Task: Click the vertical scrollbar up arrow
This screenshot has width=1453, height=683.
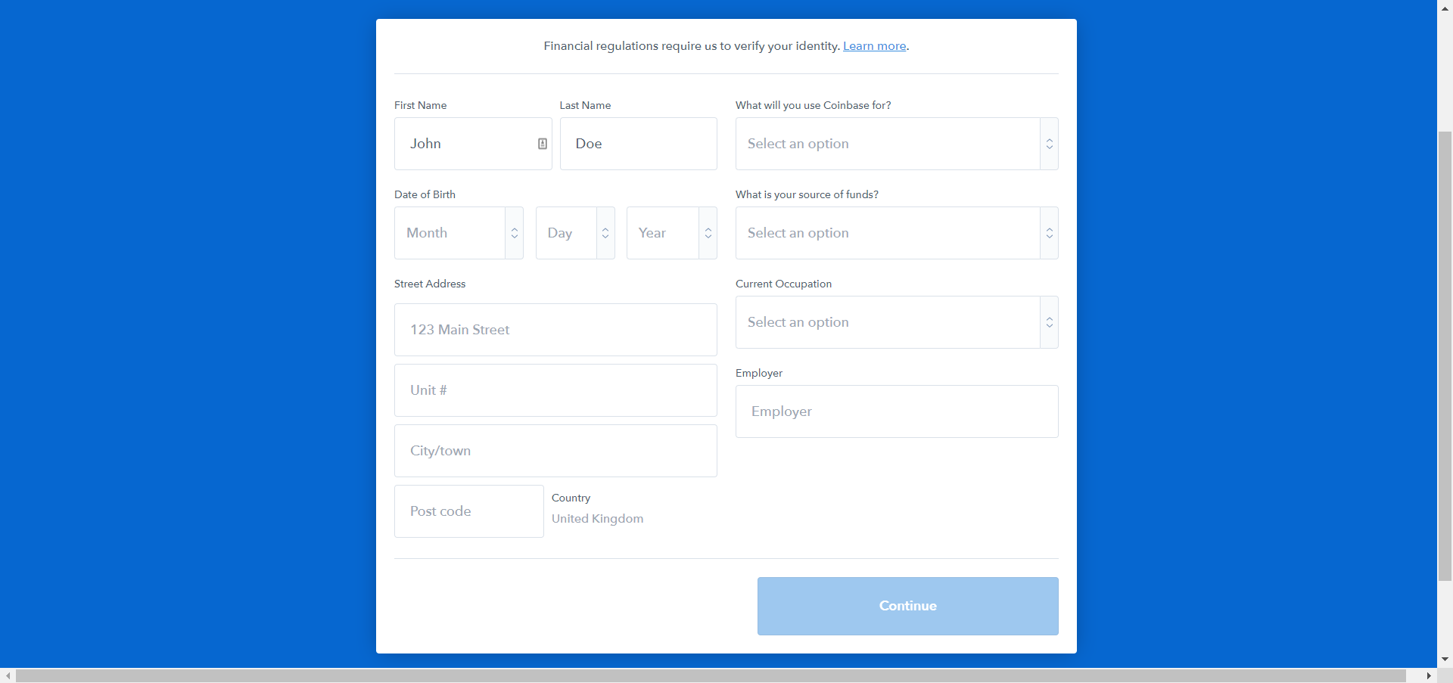Action: [x=1445, y=8]
